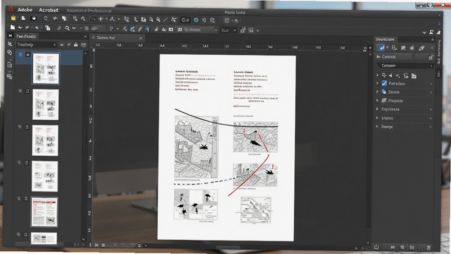Click the magnifying glass search tool
Image resolution: width=451 pixels, height=254 pixels.
pos(67,28)
